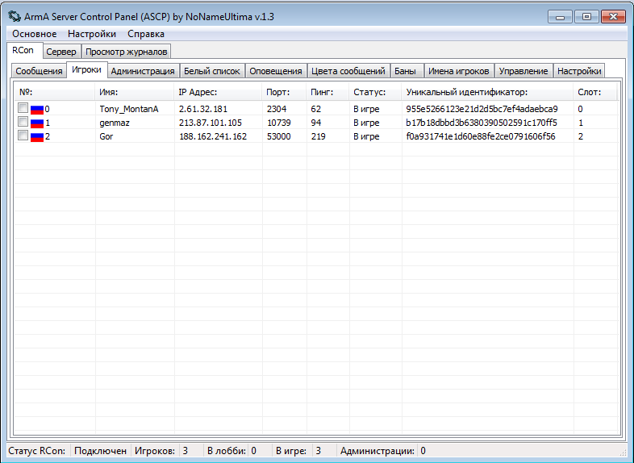Click port value 10739

pos(279,123)
